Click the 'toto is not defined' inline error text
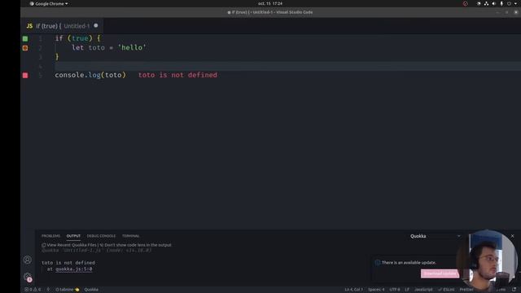521x293 pixels. point(177,75)
